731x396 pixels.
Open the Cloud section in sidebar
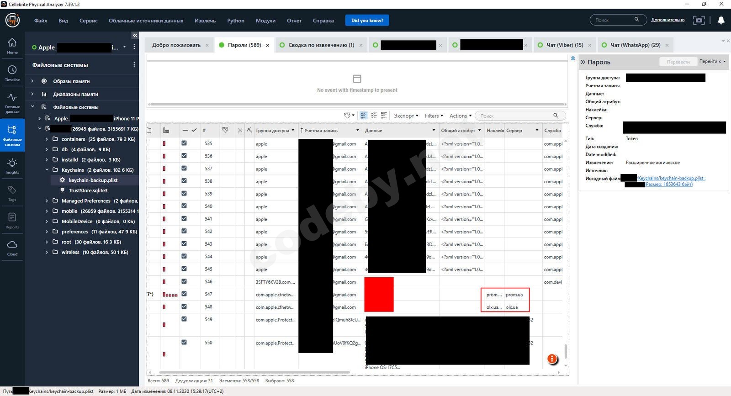(12, 248)
